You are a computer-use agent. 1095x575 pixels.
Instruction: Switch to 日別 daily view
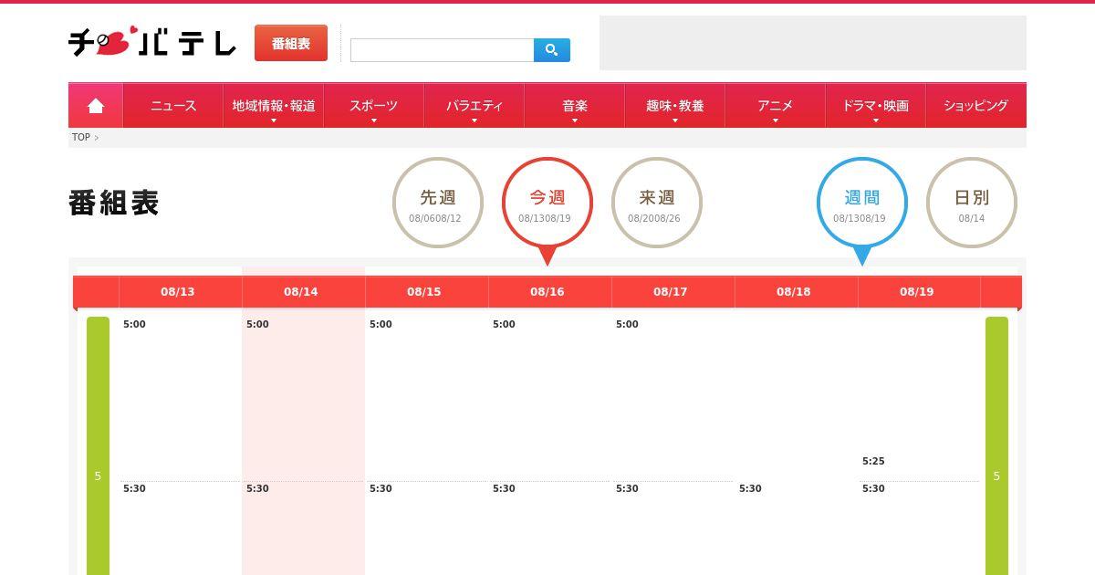(972, 203)
